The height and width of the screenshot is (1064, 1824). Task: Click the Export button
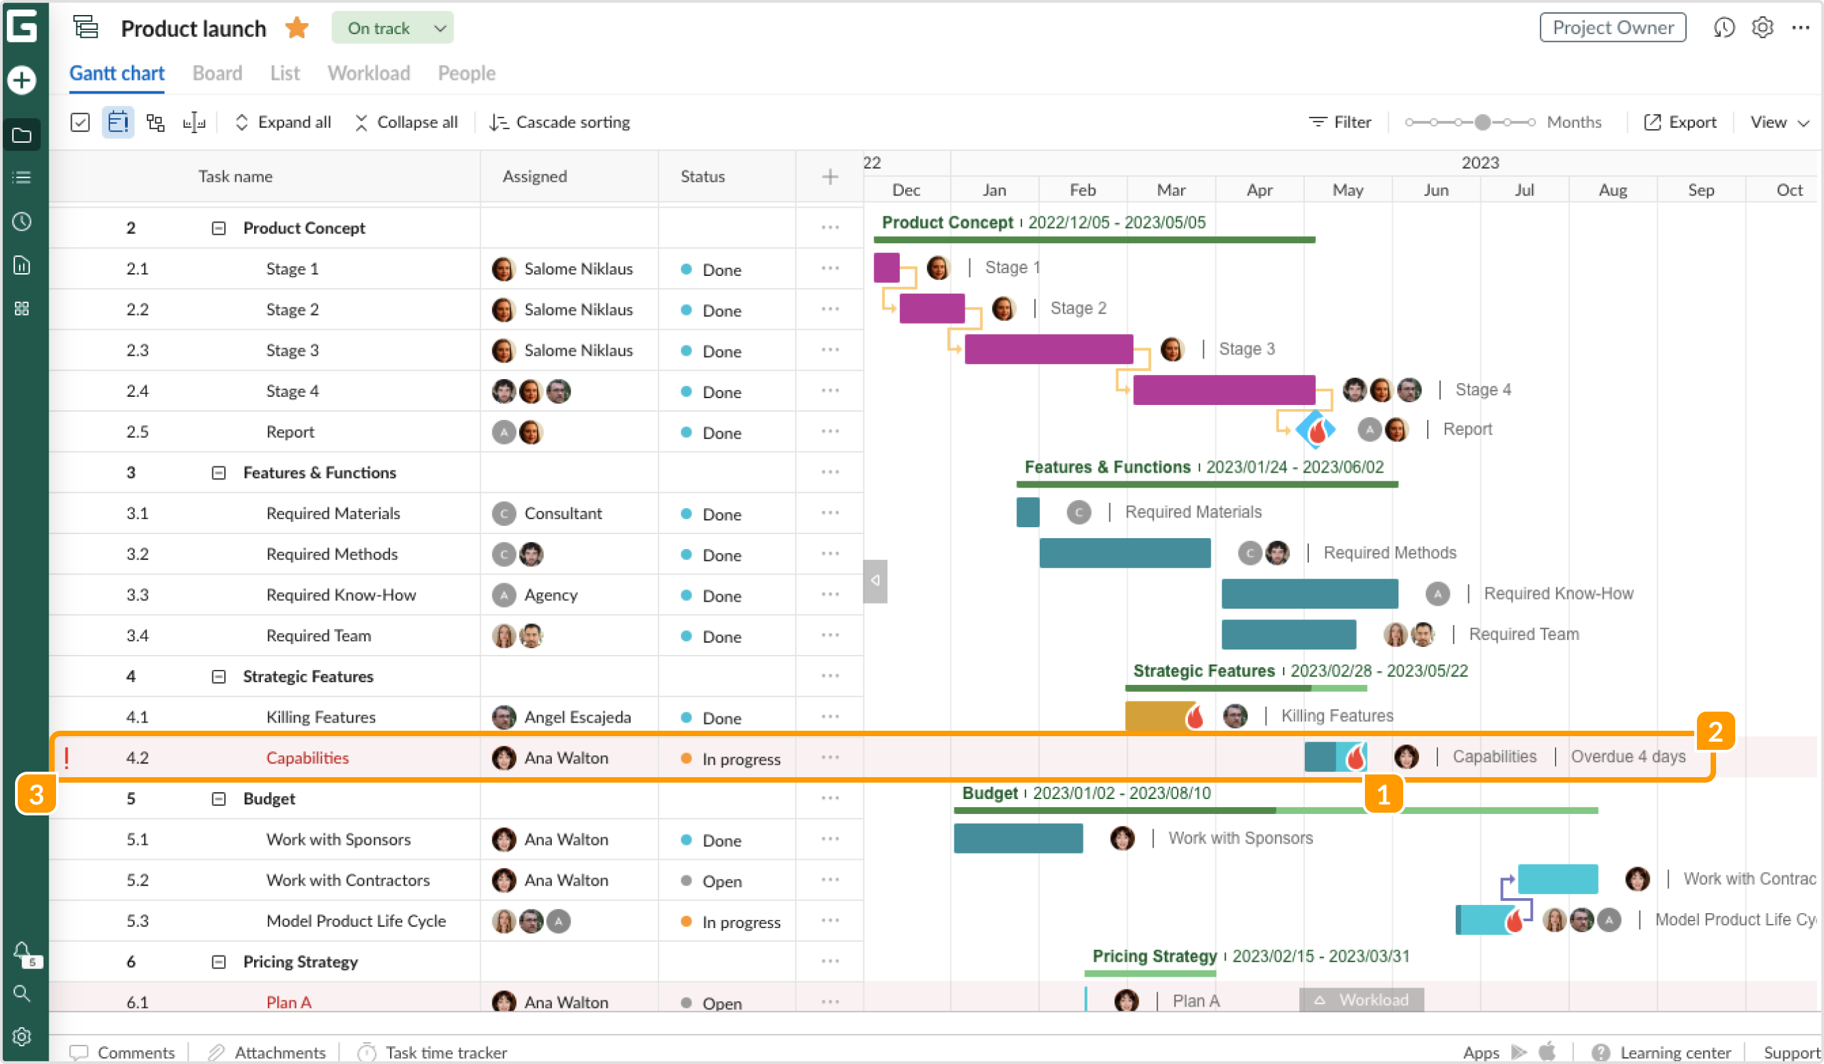pos(1680,122)
